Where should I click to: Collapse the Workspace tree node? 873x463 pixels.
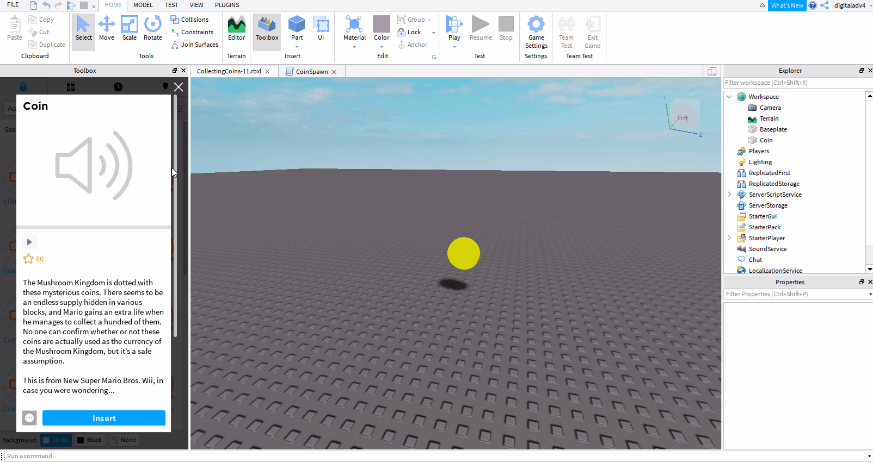(729, 97)
